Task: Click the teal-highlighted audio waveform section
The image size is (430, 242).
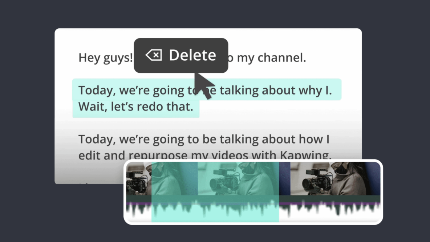Action: click(x=214, y=211)
